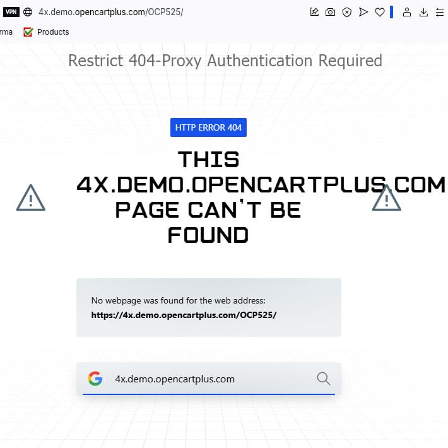
Task: Open the profile account icon
Action: pyautogui.click(x=407, y=12)
